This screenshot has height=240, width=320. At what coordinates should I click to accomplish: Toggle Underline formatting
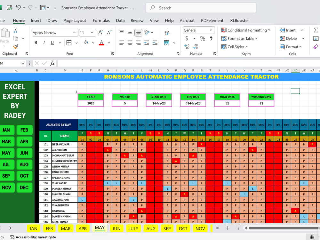(x=52, y=43)
